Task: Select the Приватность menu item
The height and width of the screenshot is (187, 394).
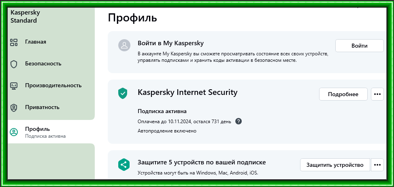Action: [42, 107]
